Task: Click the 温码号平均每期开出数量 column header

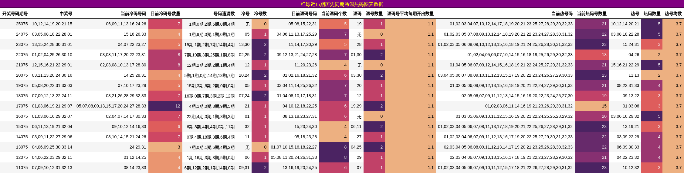Action: coord(410,14)
